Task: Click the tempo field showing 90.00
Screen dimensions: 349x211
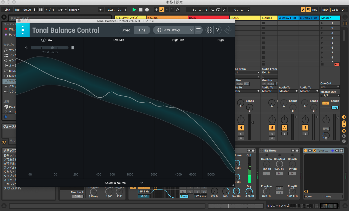Action: [27, 10]
